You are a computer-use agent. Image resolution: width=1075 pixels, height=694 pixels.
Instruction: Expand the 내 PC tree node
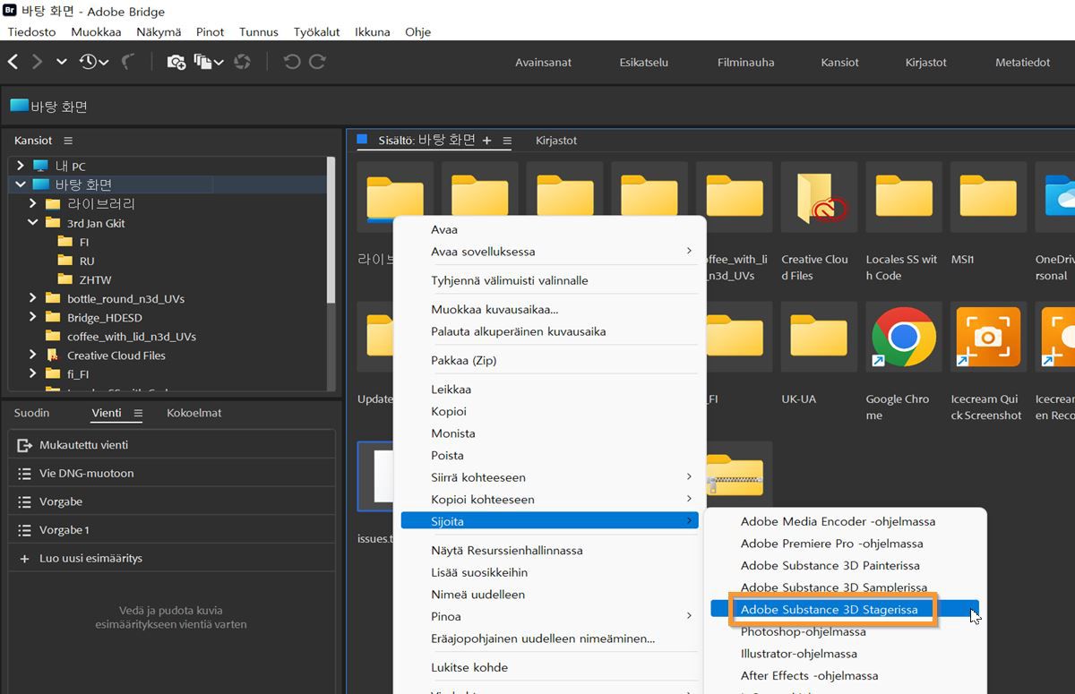(x=21, y=166)
